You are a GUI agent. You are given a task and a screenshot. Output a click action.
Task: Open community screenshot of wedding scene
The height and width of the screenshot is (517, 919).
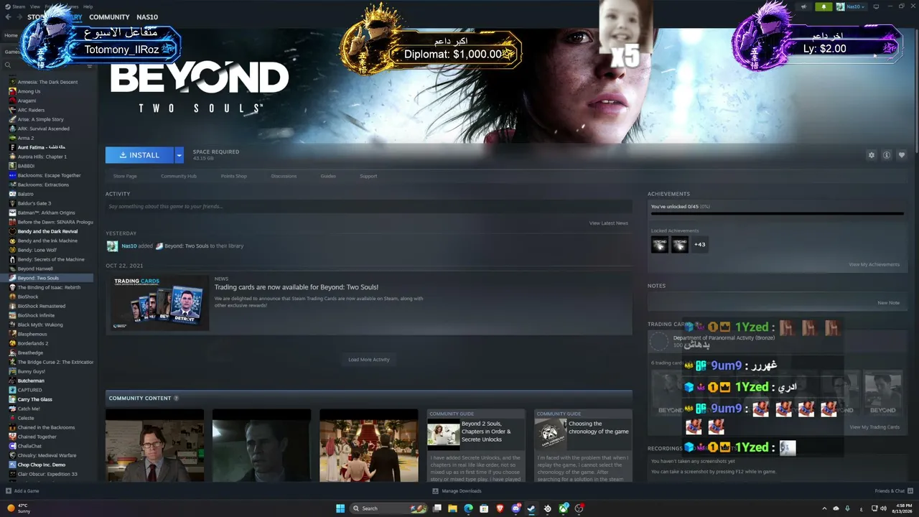click(x=368, y=445)
